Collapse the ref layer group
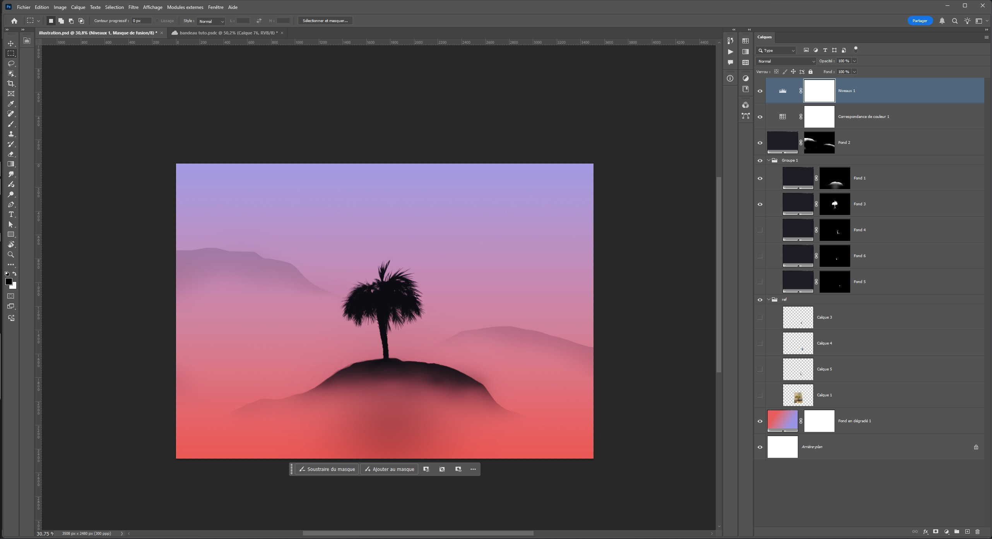 pyautogui.click(x=769, y=299)
